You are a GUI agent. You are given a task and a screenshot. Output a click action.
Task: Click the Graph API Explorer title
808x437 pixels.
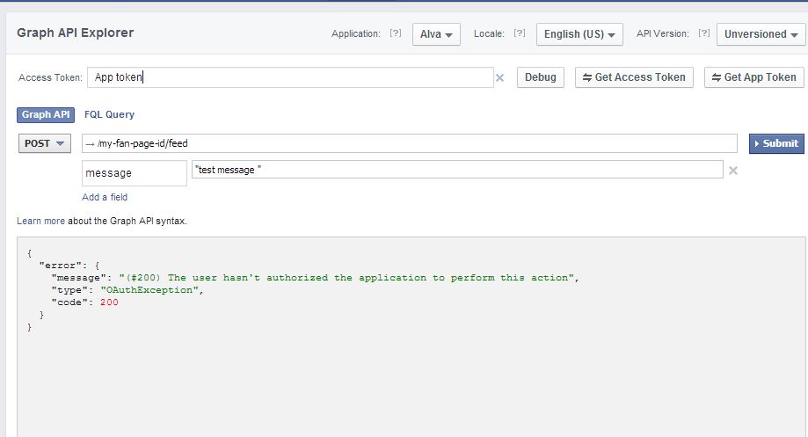pyautogui.click(x=76, y=33)
